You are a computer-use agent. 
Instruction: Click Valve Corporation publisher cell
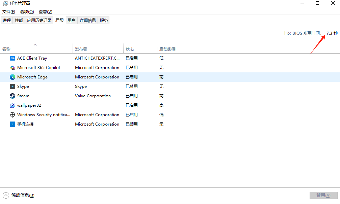click(93, 96)
